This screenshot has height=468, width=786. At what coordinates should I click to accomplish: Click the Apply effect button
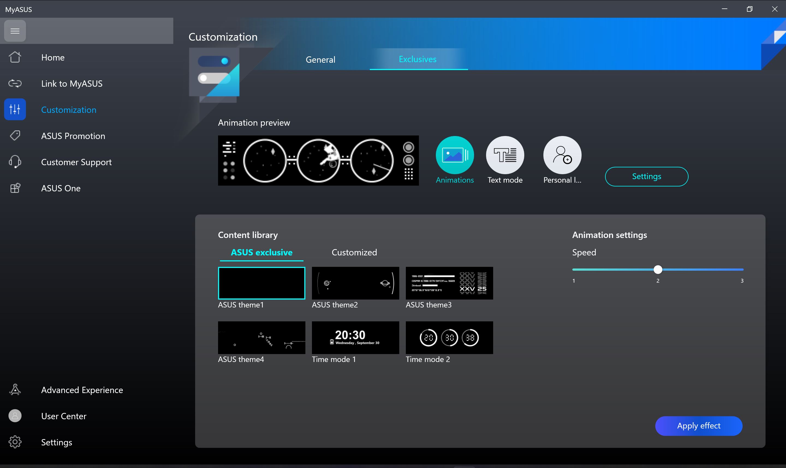click(x=699, y=426)
